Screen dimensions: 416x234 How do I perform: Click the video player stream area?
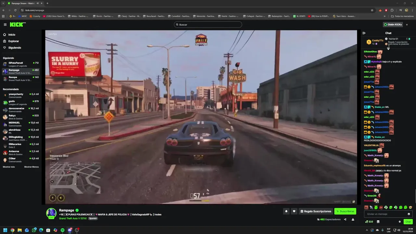[x=201, y=117]
